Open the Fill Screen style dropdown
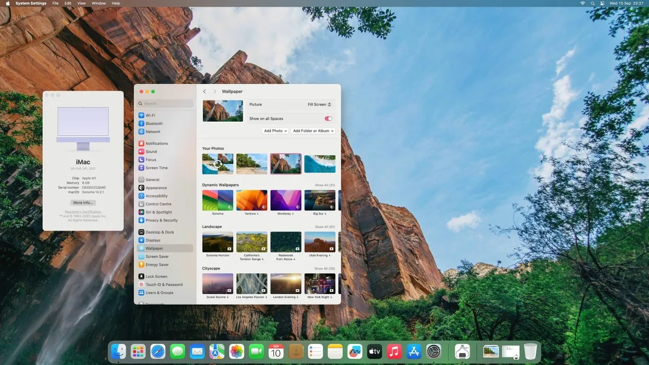The image size is (649, 365). coord(320,104)
